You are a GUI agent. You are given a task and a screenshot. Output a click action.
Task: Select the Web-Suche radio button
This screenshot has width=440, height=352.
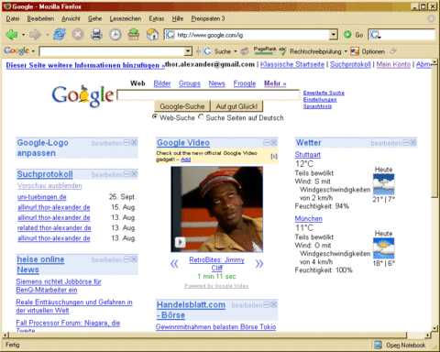click(x=155, y=117)
